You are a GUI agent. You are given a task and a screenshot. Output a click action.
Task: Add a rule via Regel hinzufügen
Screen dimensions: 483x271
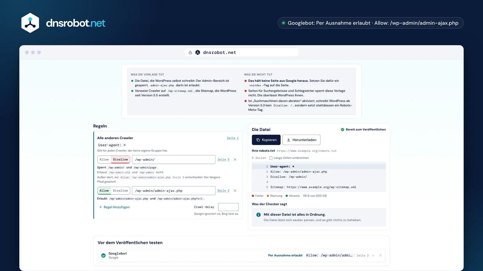tap(114, 207)
